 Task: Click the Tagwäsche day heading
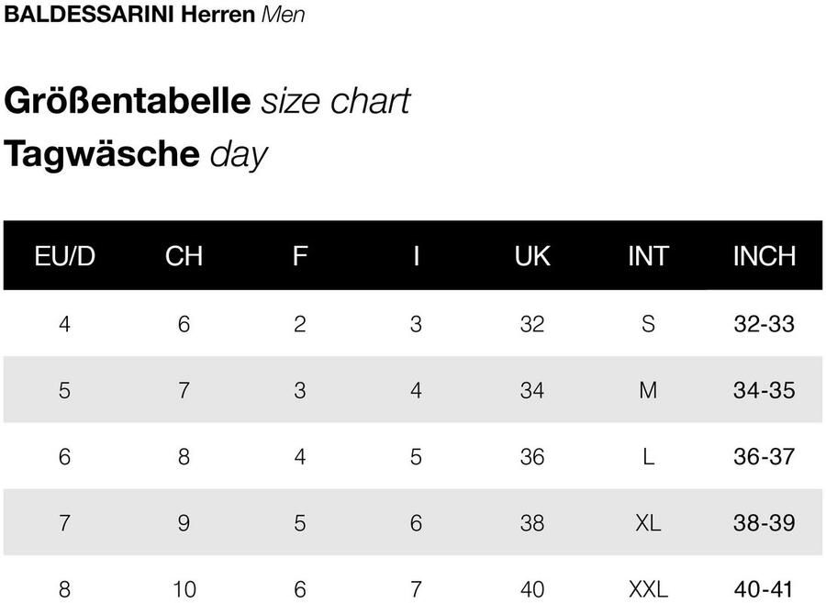click(136, 153)
